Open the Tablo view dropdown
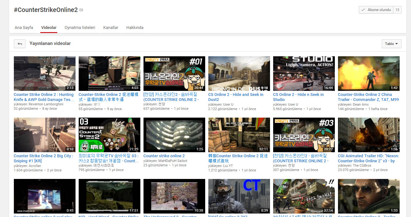Image resolution: width=411 pixels, height=217 pixels. coord(391,44)
